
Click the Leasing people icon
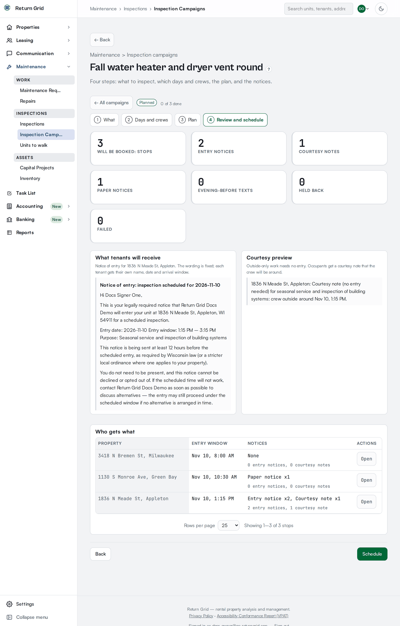(9, 40)
